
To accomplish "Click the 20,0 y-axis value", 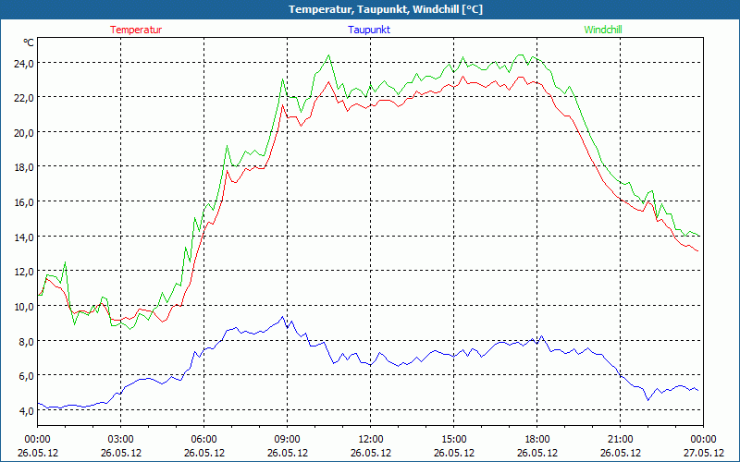I will coord(24,133).
